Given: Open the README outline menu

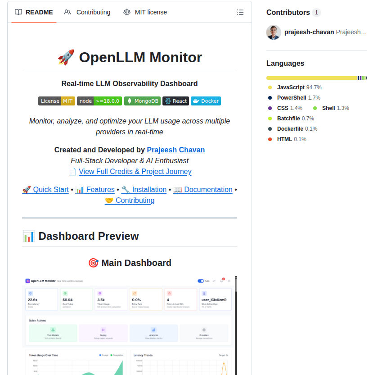Looking at the screenshot, I should (240, 12).
